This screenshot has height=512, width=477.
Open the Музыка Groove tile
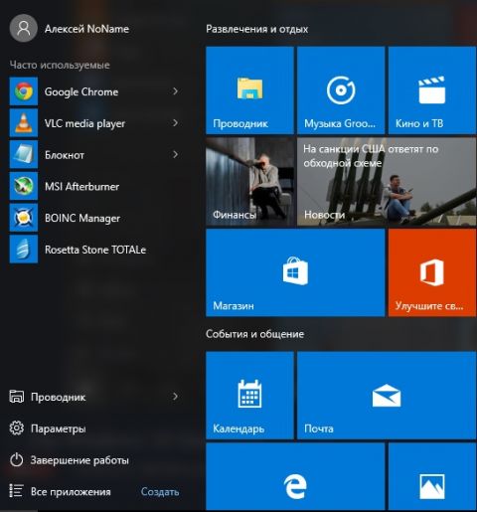[x=341, y=90]
